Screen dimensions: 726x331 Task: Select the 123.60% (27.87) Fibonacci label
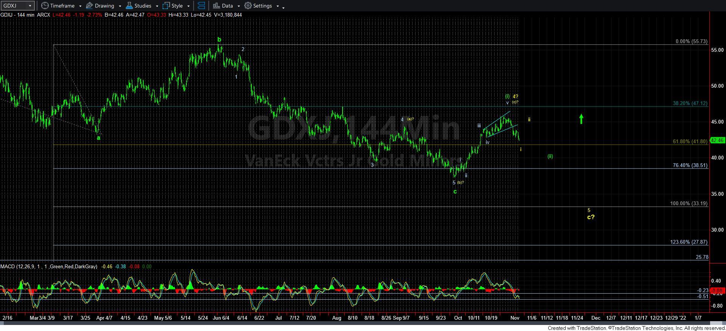pyautogui.click(x=689, y=242)
